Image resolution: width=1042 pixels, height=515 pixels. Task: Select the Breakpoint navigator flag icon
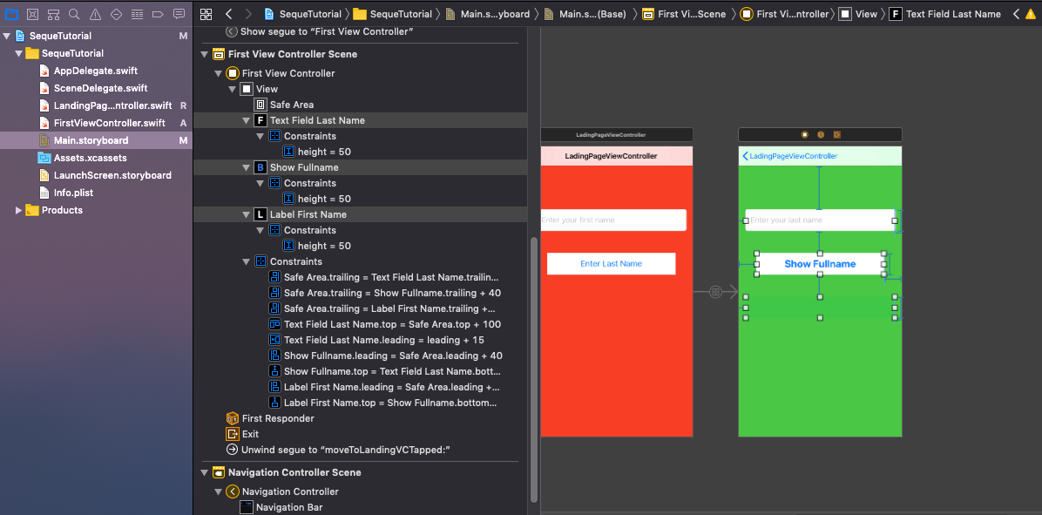(157, 13)
